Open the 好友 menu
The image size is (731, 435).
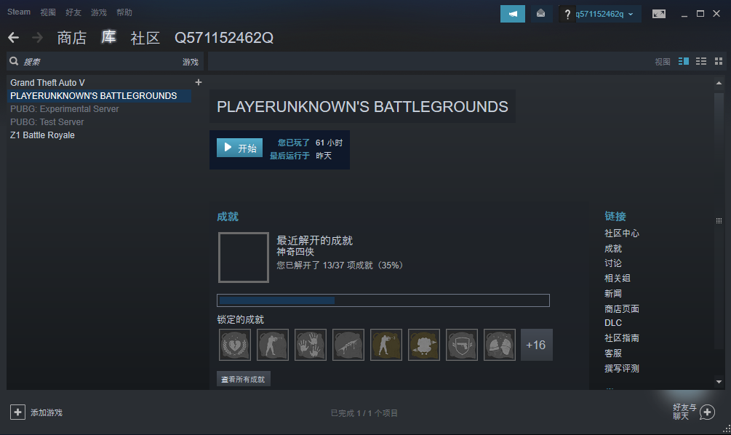[x=73, y=12]
